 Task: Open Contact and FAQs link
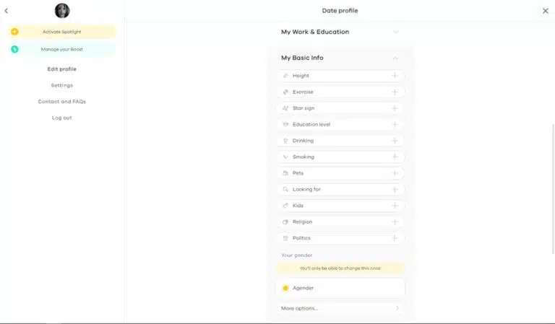62,102
